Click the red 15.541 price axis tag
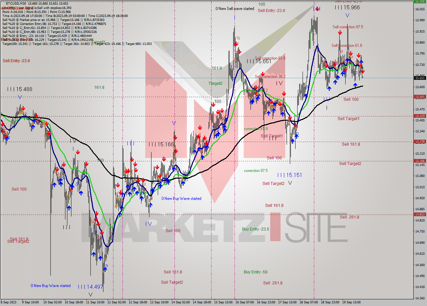Viewport: 427px width, 306px height. tap(419, 97)
